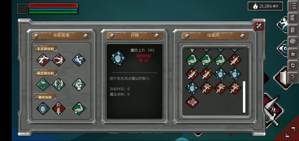Image resolution: width=299 pixels, height=141 pixels.
Task: Open the settings gear on sidebar
Action: [293, 66]
